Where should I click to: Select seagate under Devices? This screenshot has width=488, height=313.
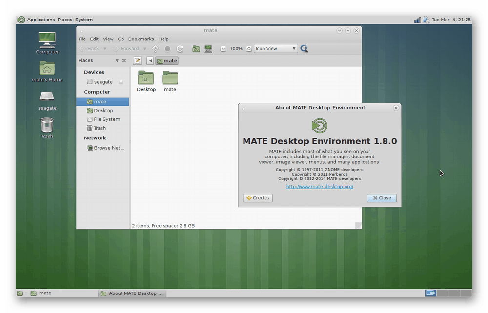click(x=102, y=82)
